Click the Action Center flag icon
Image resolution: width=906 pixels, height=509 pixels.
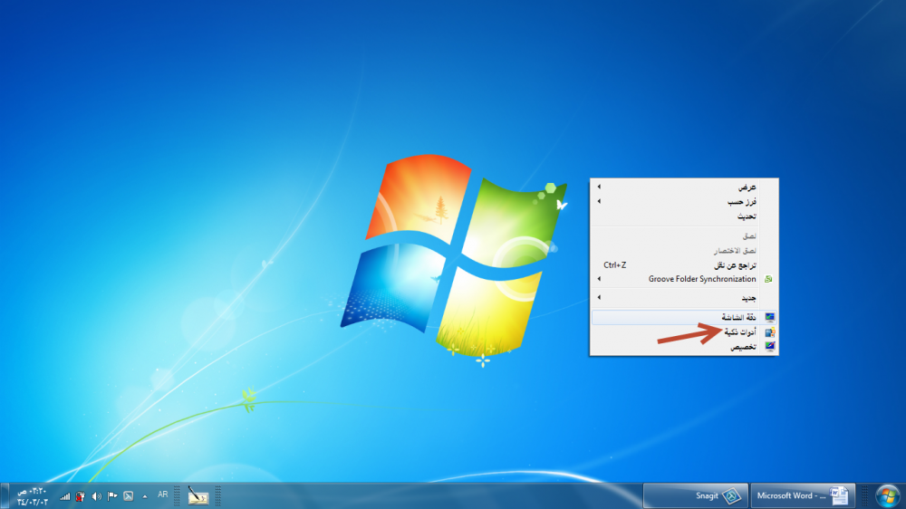112,496
